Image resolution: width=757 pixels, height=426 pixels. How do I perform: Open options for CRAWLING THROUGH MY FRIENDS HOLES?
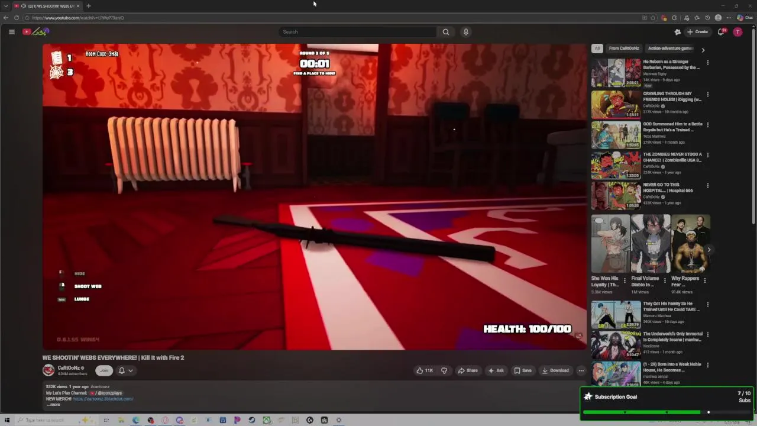(707, 94)
